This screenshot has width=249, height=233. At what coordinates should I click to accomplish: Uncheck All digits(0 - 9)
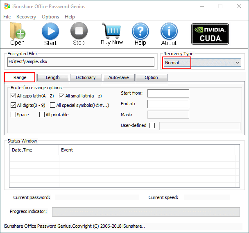point(13,105)
